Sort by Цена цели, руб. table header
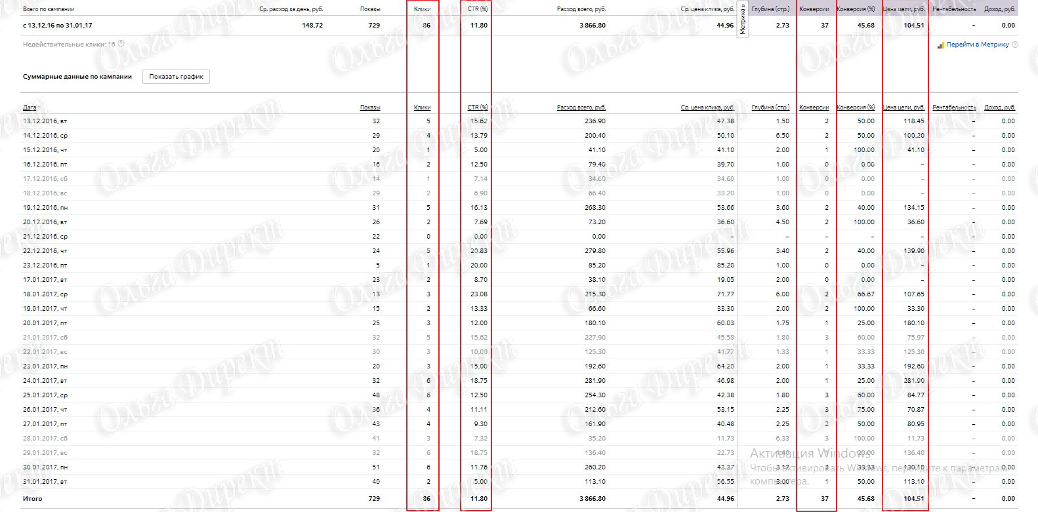The height and width of the screenshot is (512, 1038). click(x=903, y=108)
